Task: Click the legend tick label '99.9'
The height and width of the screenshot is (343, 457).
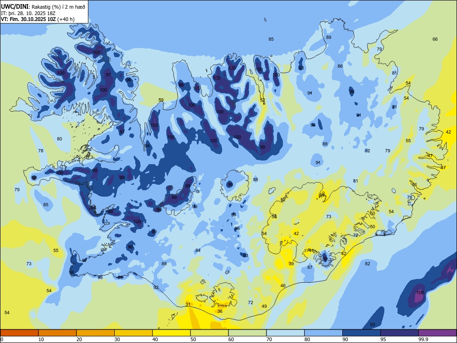Action: (423, 339)
